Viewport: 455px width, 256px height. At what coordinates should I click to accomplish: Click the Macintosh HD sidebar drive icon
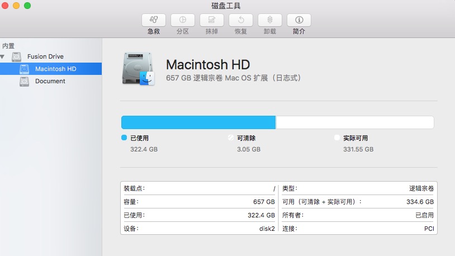[25, 69]
